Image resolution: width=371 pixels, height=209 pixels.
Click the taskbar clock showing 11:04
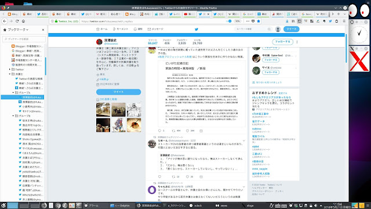pos(337,206)
